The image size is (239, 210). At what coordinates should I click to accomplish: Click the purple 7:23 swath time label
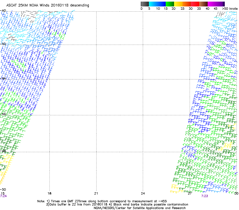pos(204,196)
